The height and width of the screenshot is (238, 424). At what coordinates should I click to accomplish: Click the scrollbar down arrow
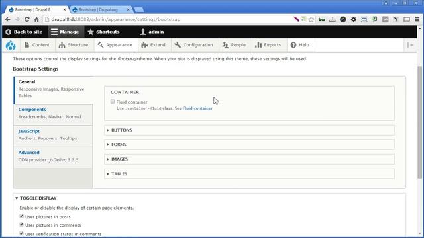pyautogui.click(x=419, y=233)
